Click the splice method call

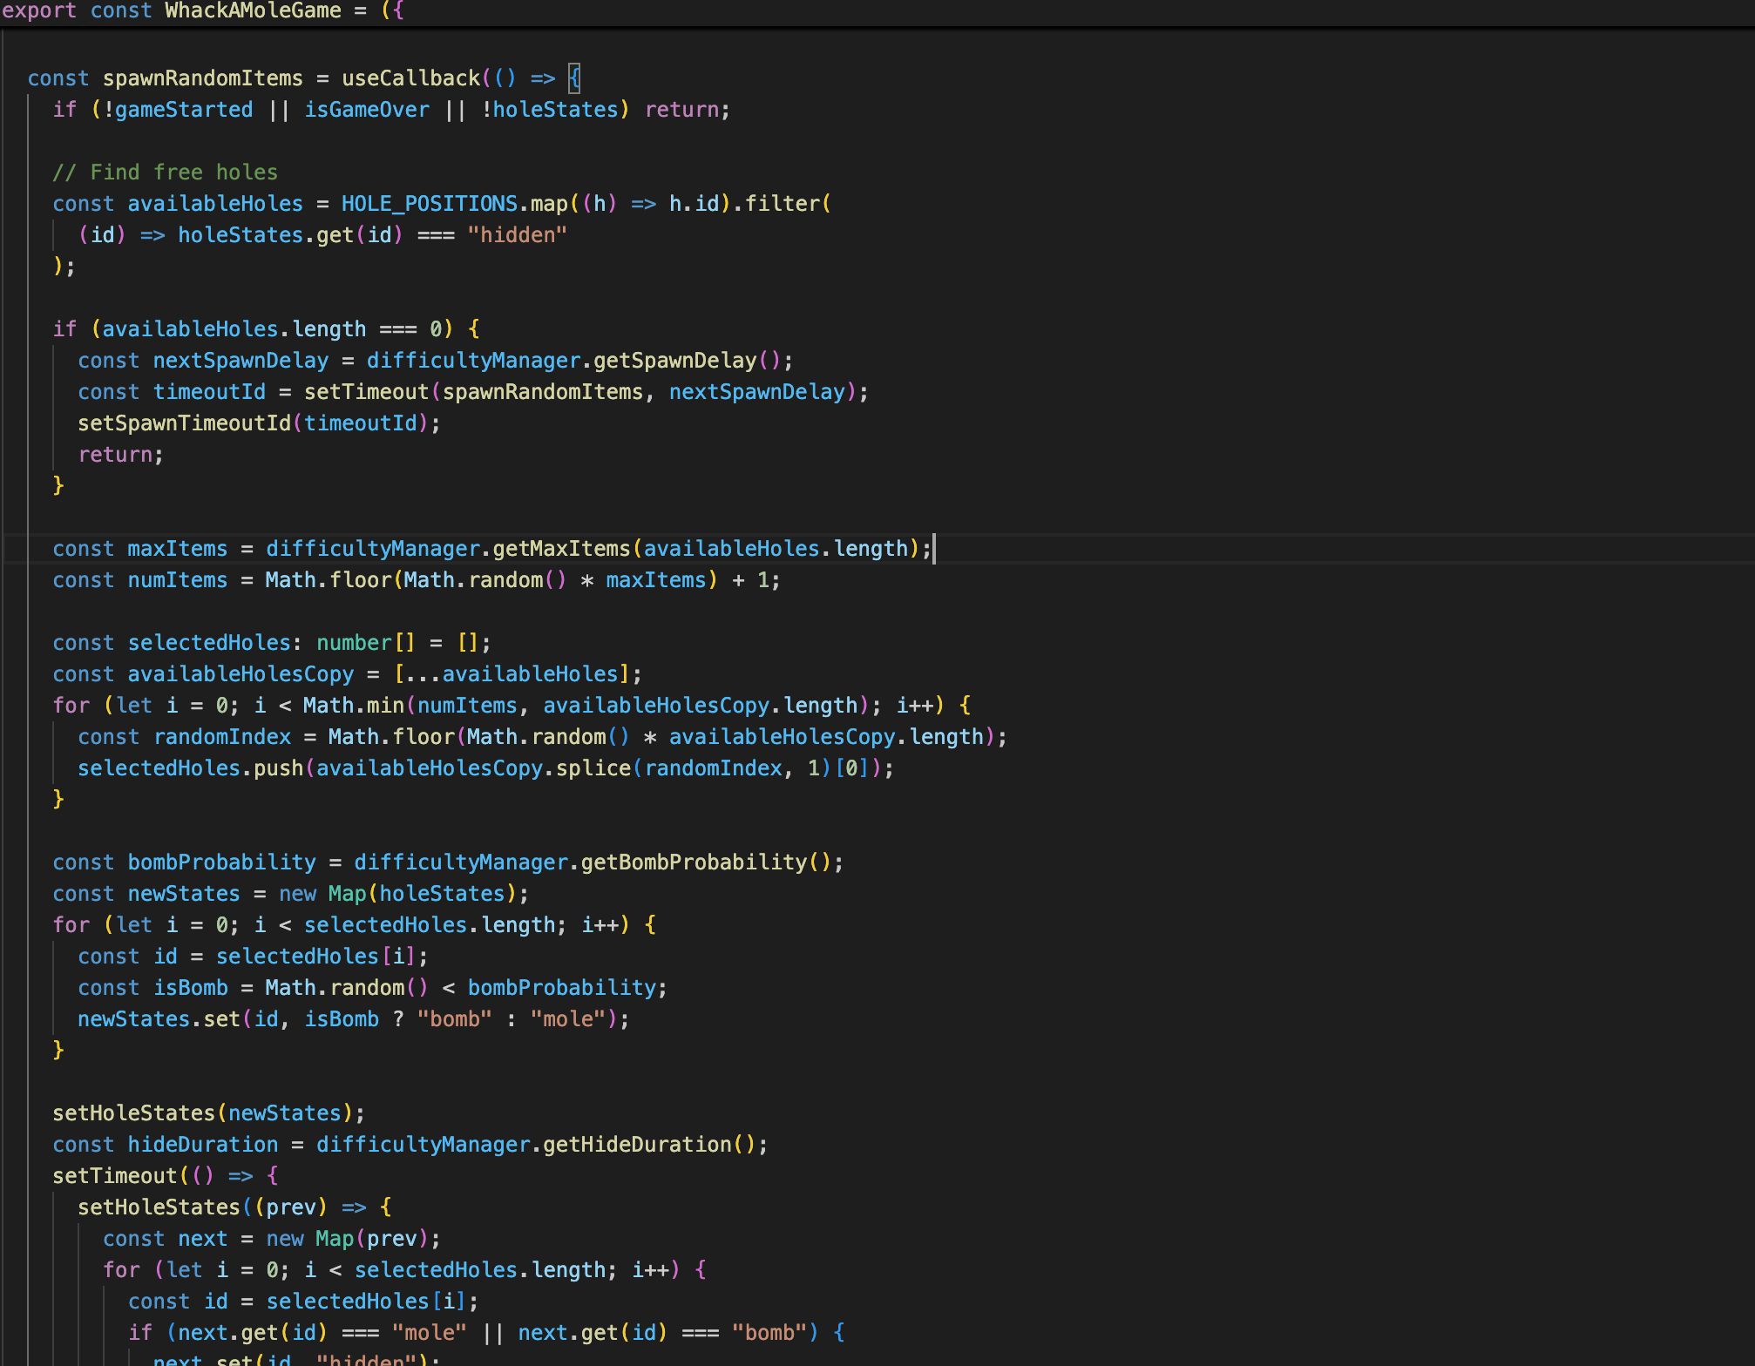click(593, 768)
